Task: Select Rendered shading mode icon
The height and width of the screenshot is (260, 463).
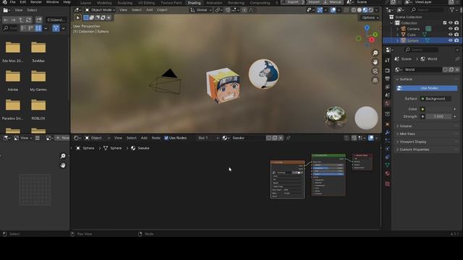Action: (x=371, y=10)
